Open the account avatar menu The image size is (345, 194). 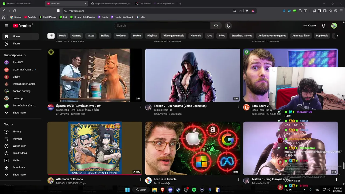334,26
